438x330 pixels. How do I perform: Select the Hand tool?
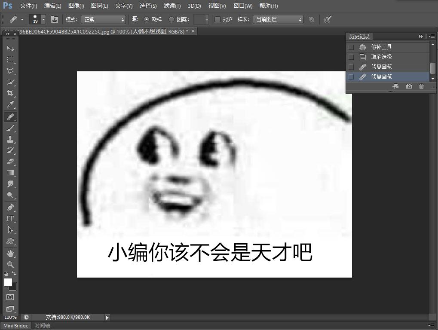click(x=10, y=254)
